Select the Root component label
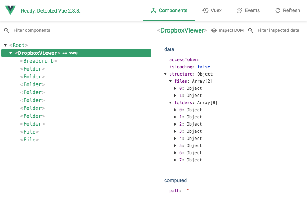 click(x=19, y=45)
